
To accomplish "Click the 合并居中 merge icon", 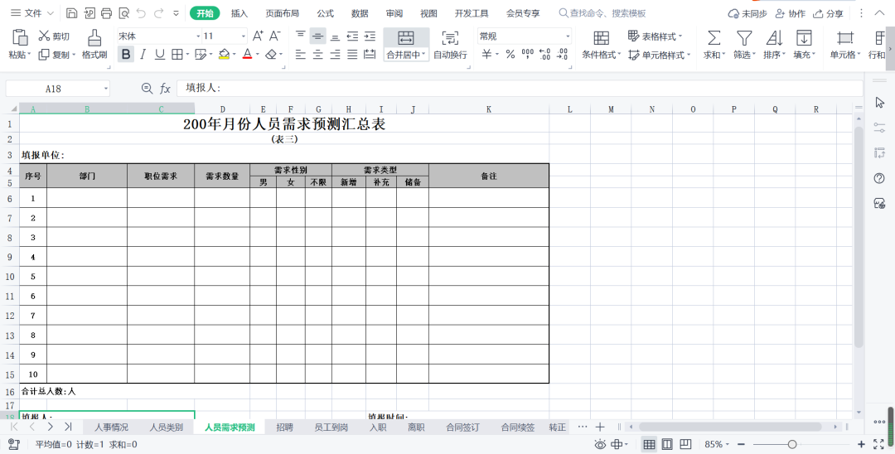I will tap(406, 38).
